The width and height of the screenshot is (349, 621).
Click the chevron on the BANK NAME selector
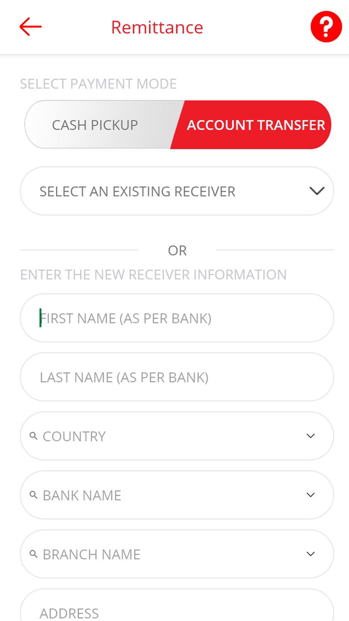coord(311,495)
